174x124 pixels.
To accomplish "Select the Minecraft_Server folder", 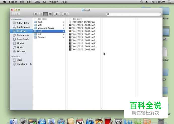I will 49,28.
